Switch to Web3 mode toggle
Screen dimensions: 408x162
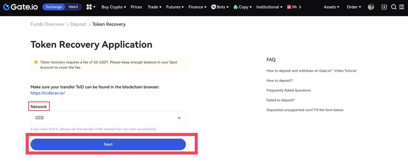coord(74,7)
